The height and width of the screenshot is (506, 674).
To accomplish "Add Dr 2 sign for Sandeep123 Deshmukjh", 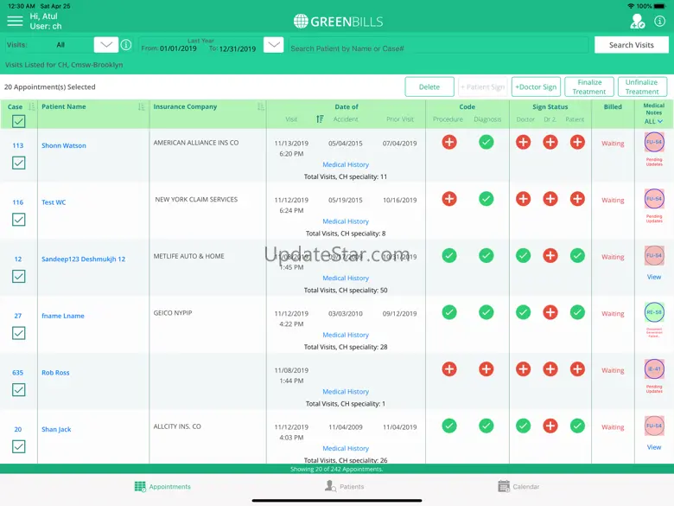I will click(550, 255).
